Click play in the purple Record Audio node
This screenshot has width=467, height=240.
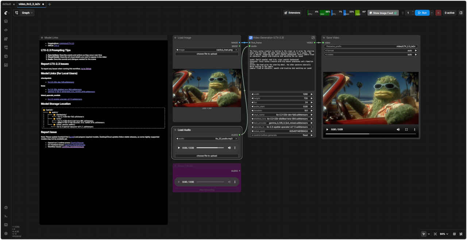pyautogui.click(x=178, y=182)
